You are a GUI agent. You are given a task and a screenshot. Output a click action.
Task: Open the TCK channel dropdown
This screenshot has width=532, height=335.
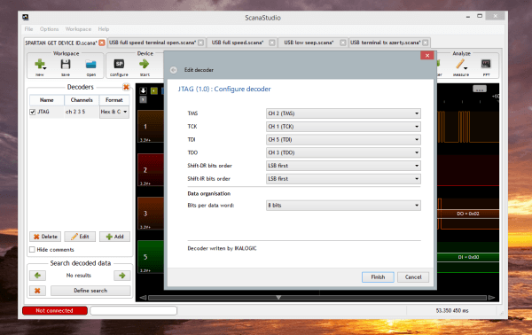[343, 127]
